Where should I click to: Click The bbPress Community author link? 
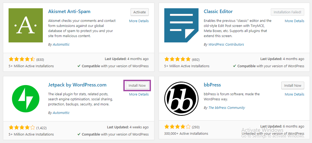point(227,108)
